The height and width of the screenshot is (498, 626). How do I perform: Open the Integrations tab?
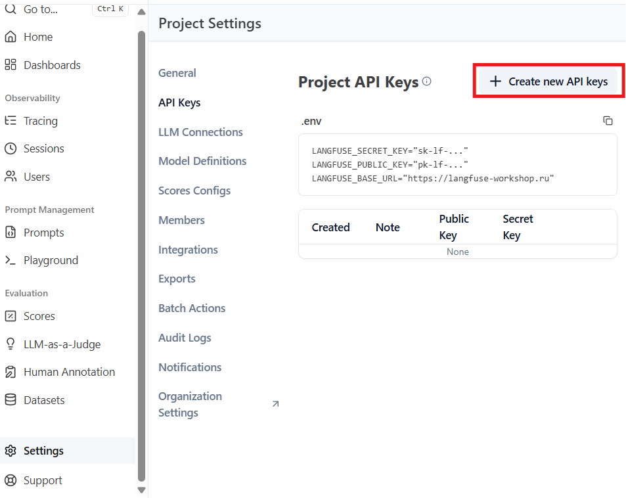click(188, 250)
